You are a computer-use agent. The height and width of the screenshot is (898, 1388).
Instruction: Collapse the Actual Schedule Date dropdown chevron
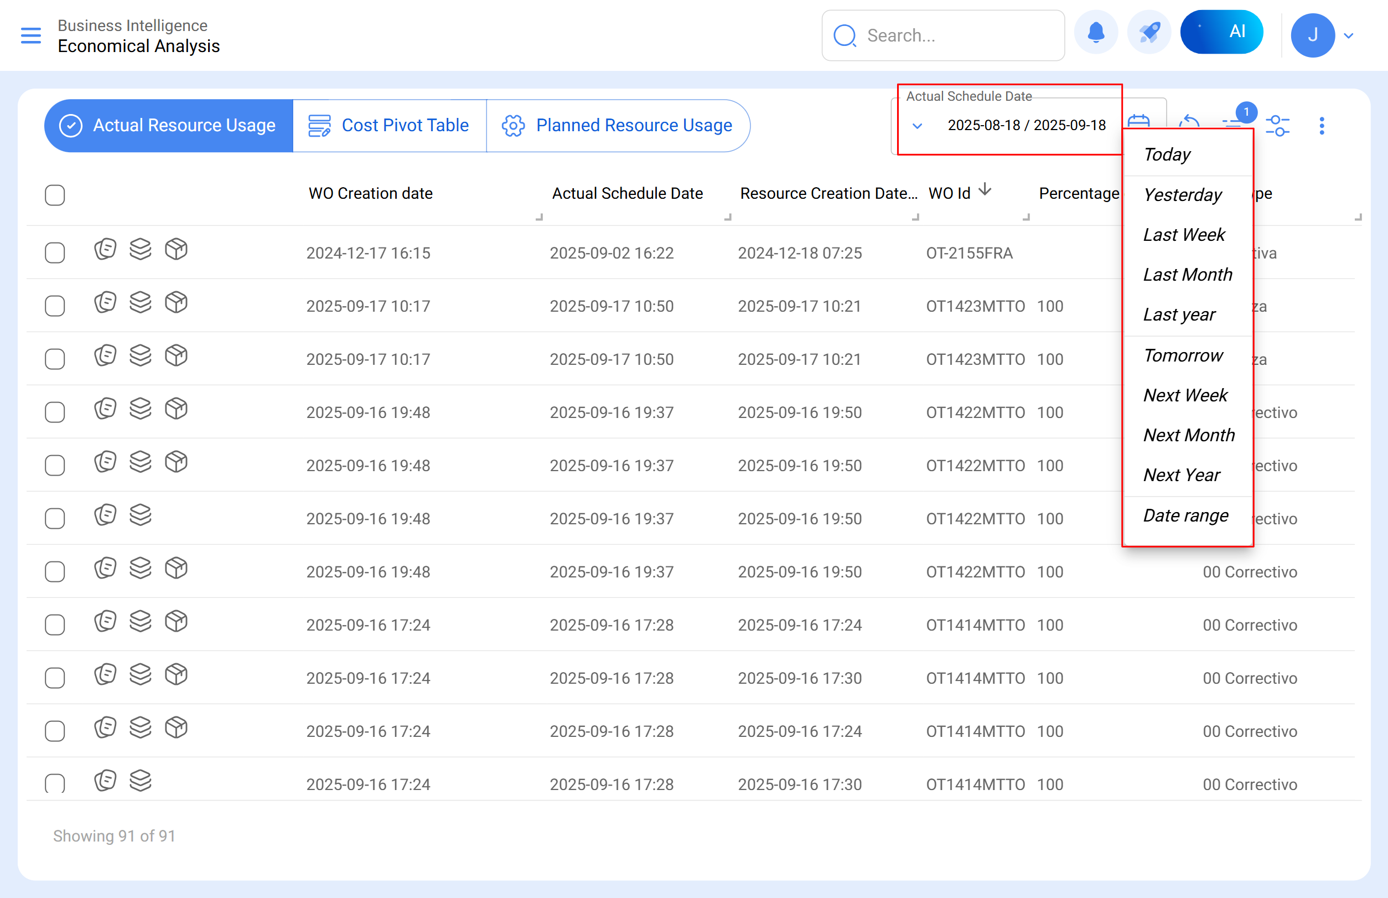click(x=917, y=126)
